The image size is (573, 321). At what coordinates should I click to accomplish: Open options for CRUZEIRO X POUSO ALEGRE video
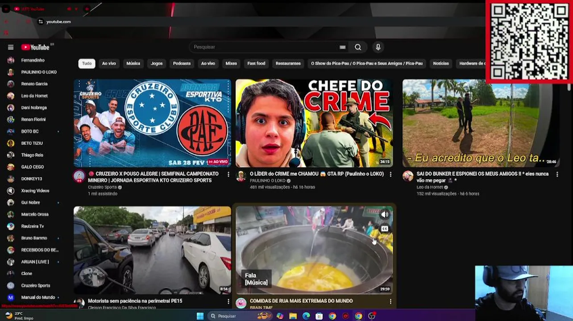click(228, 174)
